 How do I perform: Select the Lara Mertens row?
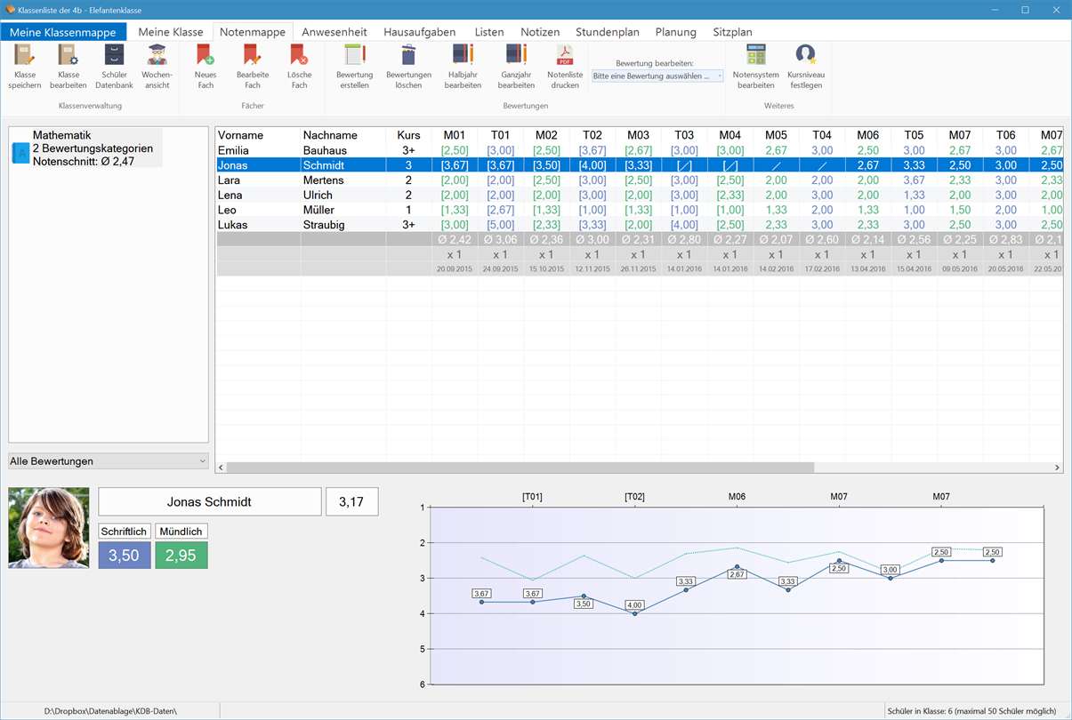pyautogui.click(x=639, y=180)
